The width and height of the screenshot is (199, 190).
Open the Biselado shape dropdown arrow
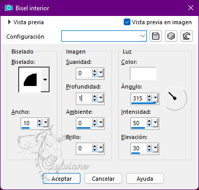point(45,80)
